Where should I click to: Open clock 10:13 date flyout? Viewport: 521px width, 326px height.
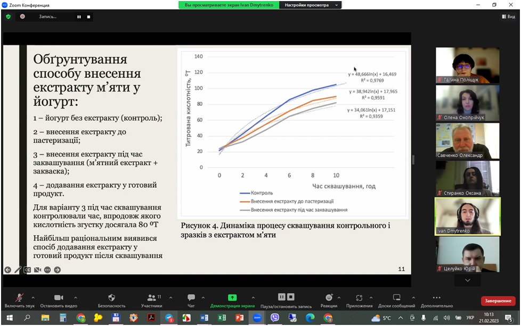pyautogui.click(x=489, y=317)
